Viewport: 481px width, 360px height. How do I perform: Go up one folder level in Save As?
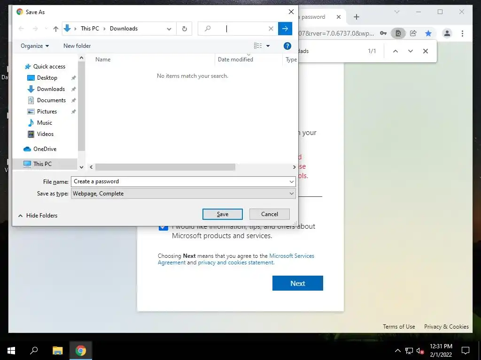tap(55, 29)
